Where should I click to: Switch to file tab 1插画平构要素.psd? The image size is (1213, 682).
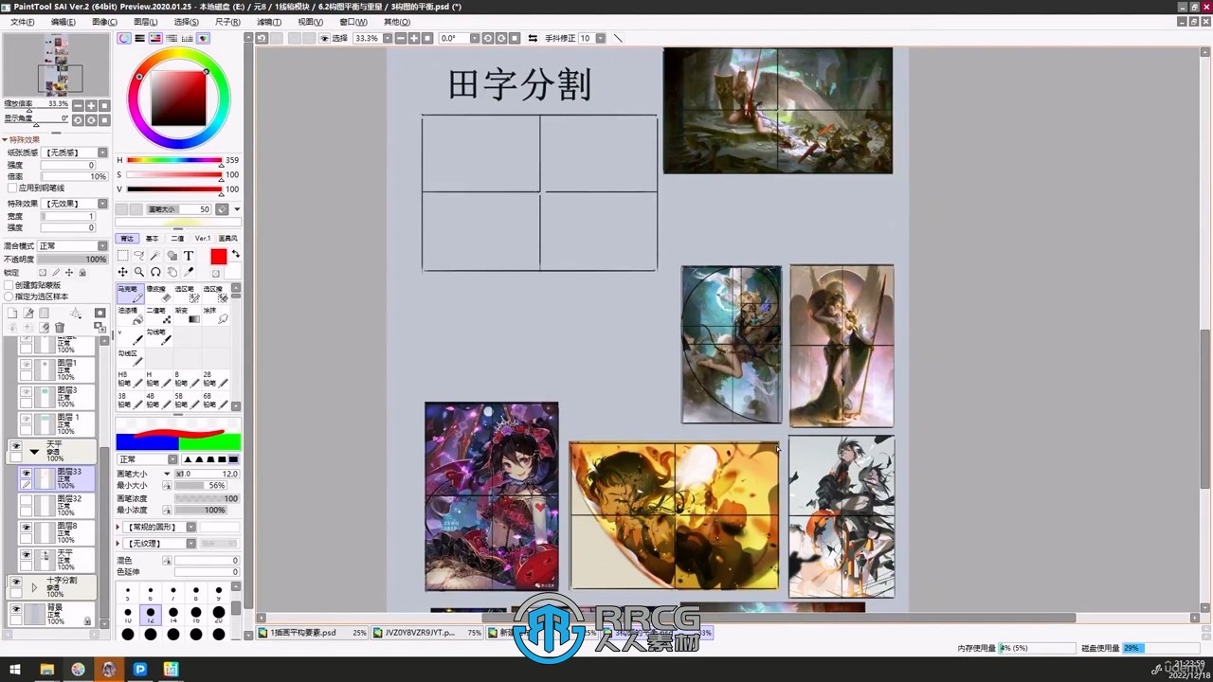[313, 633]
